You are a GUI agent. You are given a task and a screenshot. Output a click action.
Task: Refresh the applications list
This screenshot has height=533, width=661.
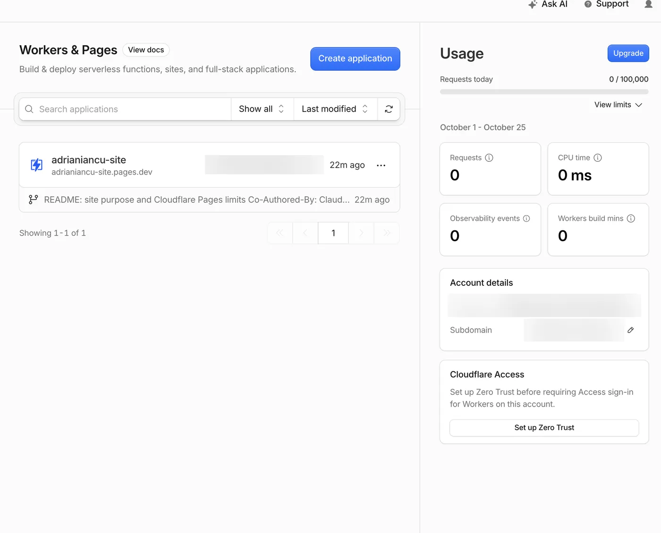(x=389, y=109)
